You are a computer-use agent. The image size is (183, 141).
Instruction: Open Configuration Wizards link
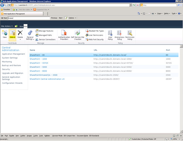(12, 83)
